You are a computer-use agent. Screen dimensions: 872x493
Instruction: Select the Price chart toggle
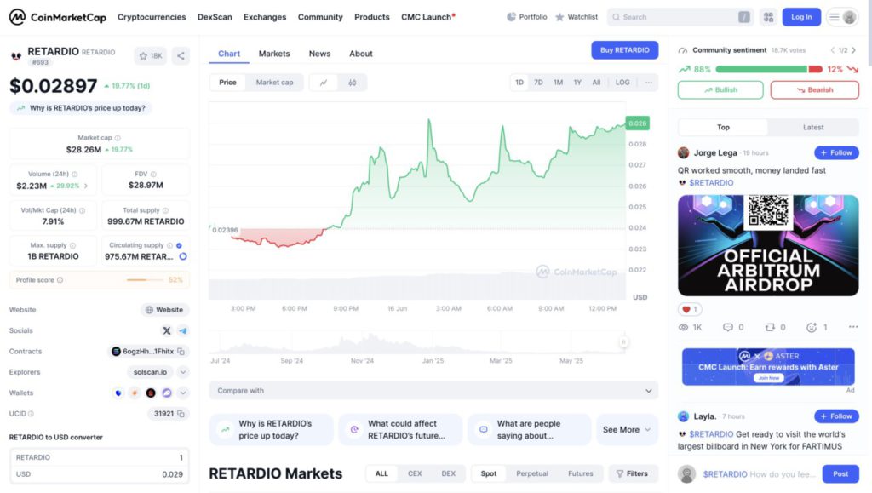point(227,83)
